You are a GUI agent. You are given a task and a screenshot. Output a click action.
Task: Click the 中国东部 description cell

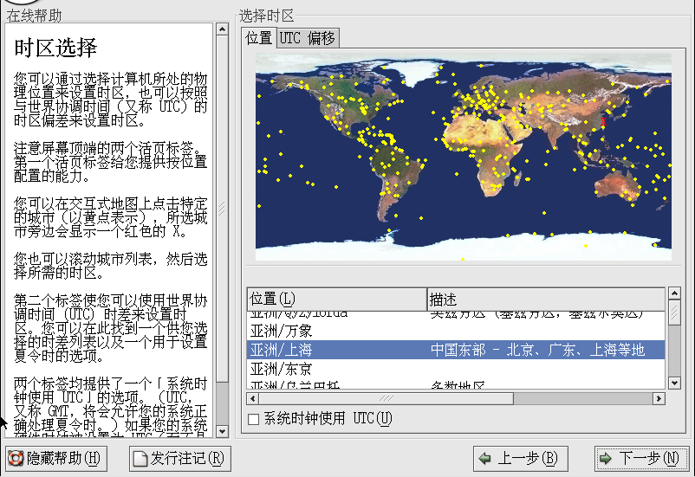point(537,350)
